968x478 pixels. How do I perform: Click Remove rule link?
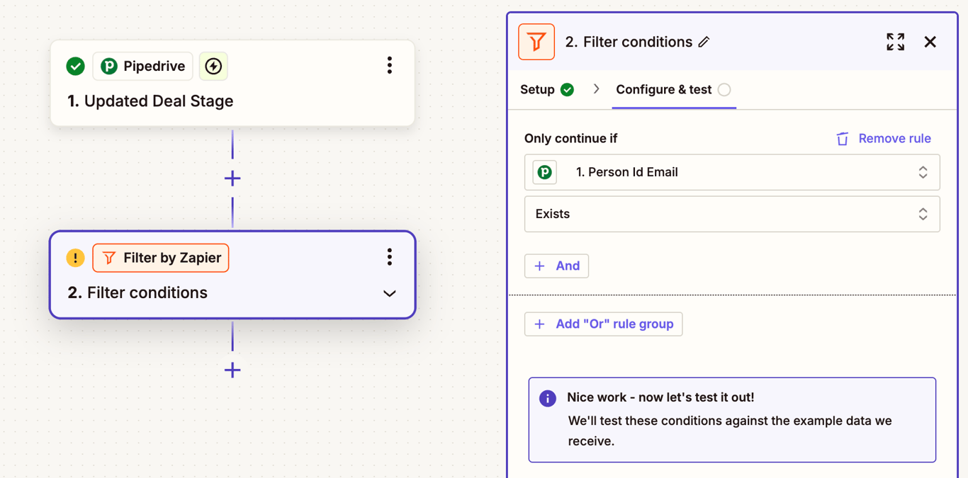pyautogui.click(x=884, y=139)
